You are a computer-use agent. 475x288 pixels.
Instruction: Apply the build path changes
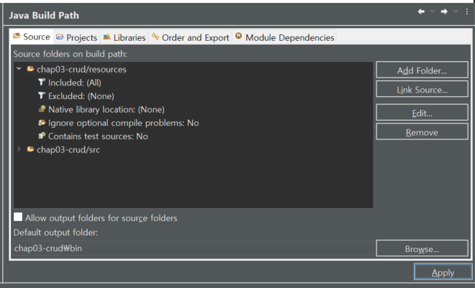(x=443, y=272)
